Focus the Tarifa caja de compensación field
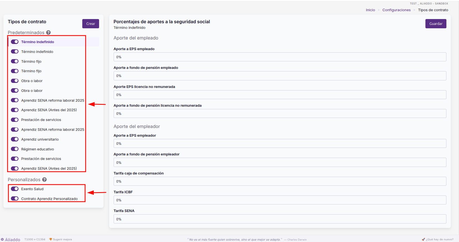This screenshot has width=459, height=242. click(280, 181)
